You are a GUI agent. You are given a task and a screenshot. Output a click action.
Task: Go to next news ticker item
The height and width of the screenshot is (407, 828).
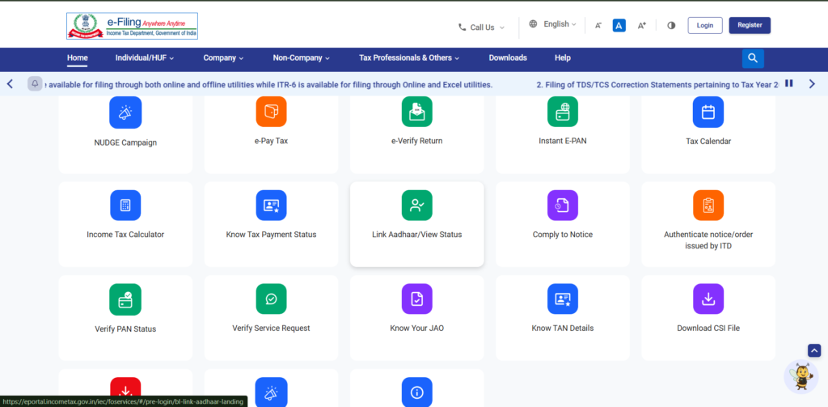pyautogui.click(x=812, y=83)
